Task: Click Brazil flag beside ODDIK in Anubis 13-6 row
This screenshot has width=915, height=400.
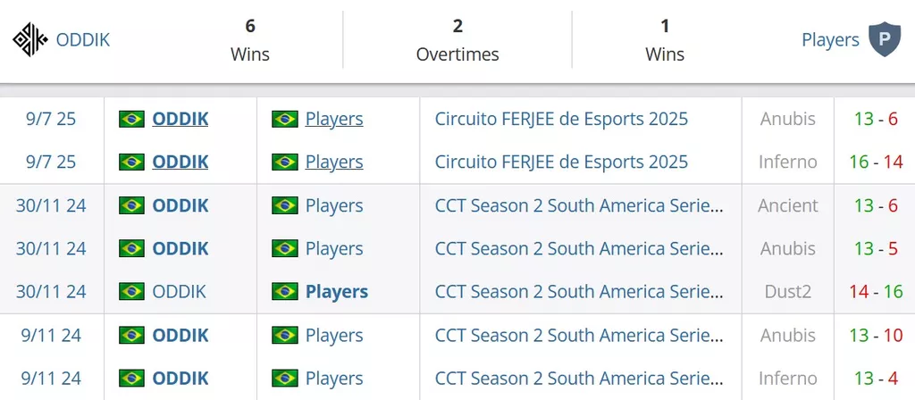Action: 132,119
